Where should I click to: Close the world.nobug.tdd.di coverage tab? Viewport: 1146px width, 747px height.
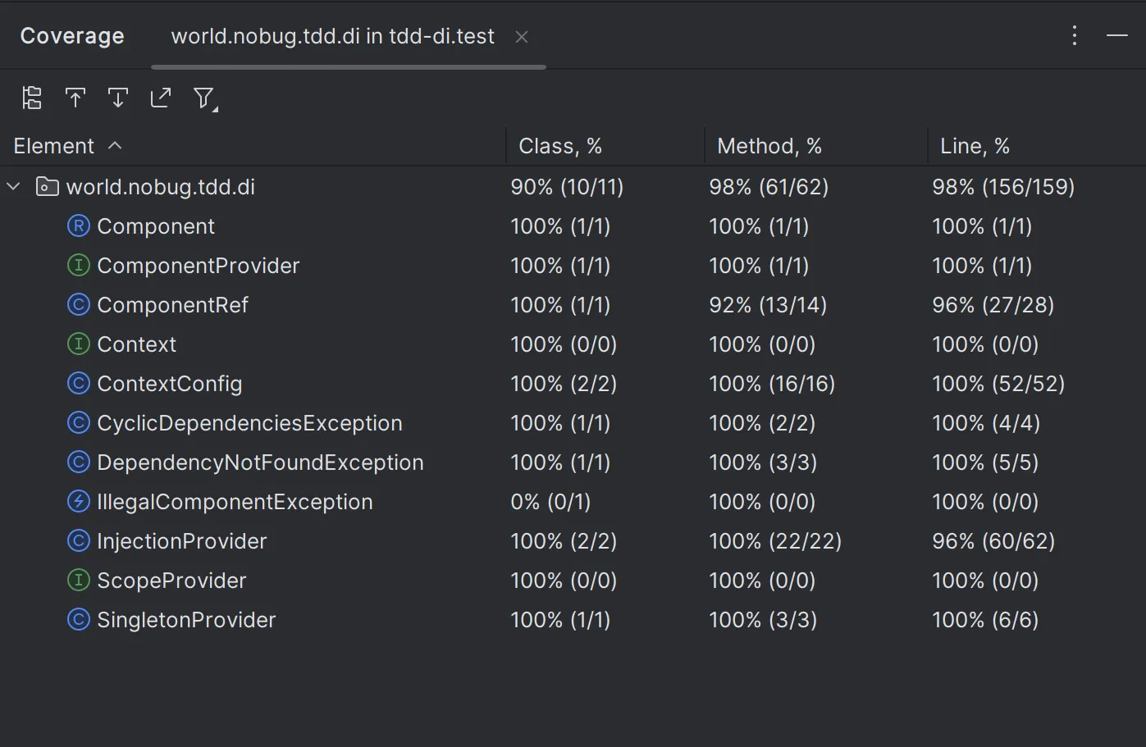[x=522, y=37]
